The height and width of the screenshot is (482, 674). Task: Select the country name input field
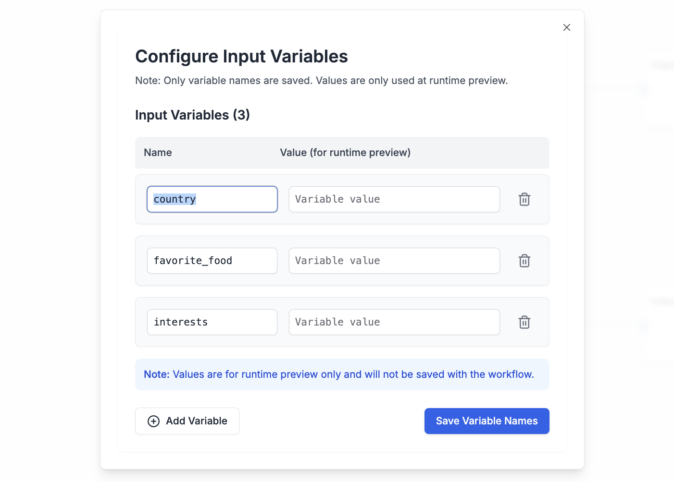pos(212,199)
